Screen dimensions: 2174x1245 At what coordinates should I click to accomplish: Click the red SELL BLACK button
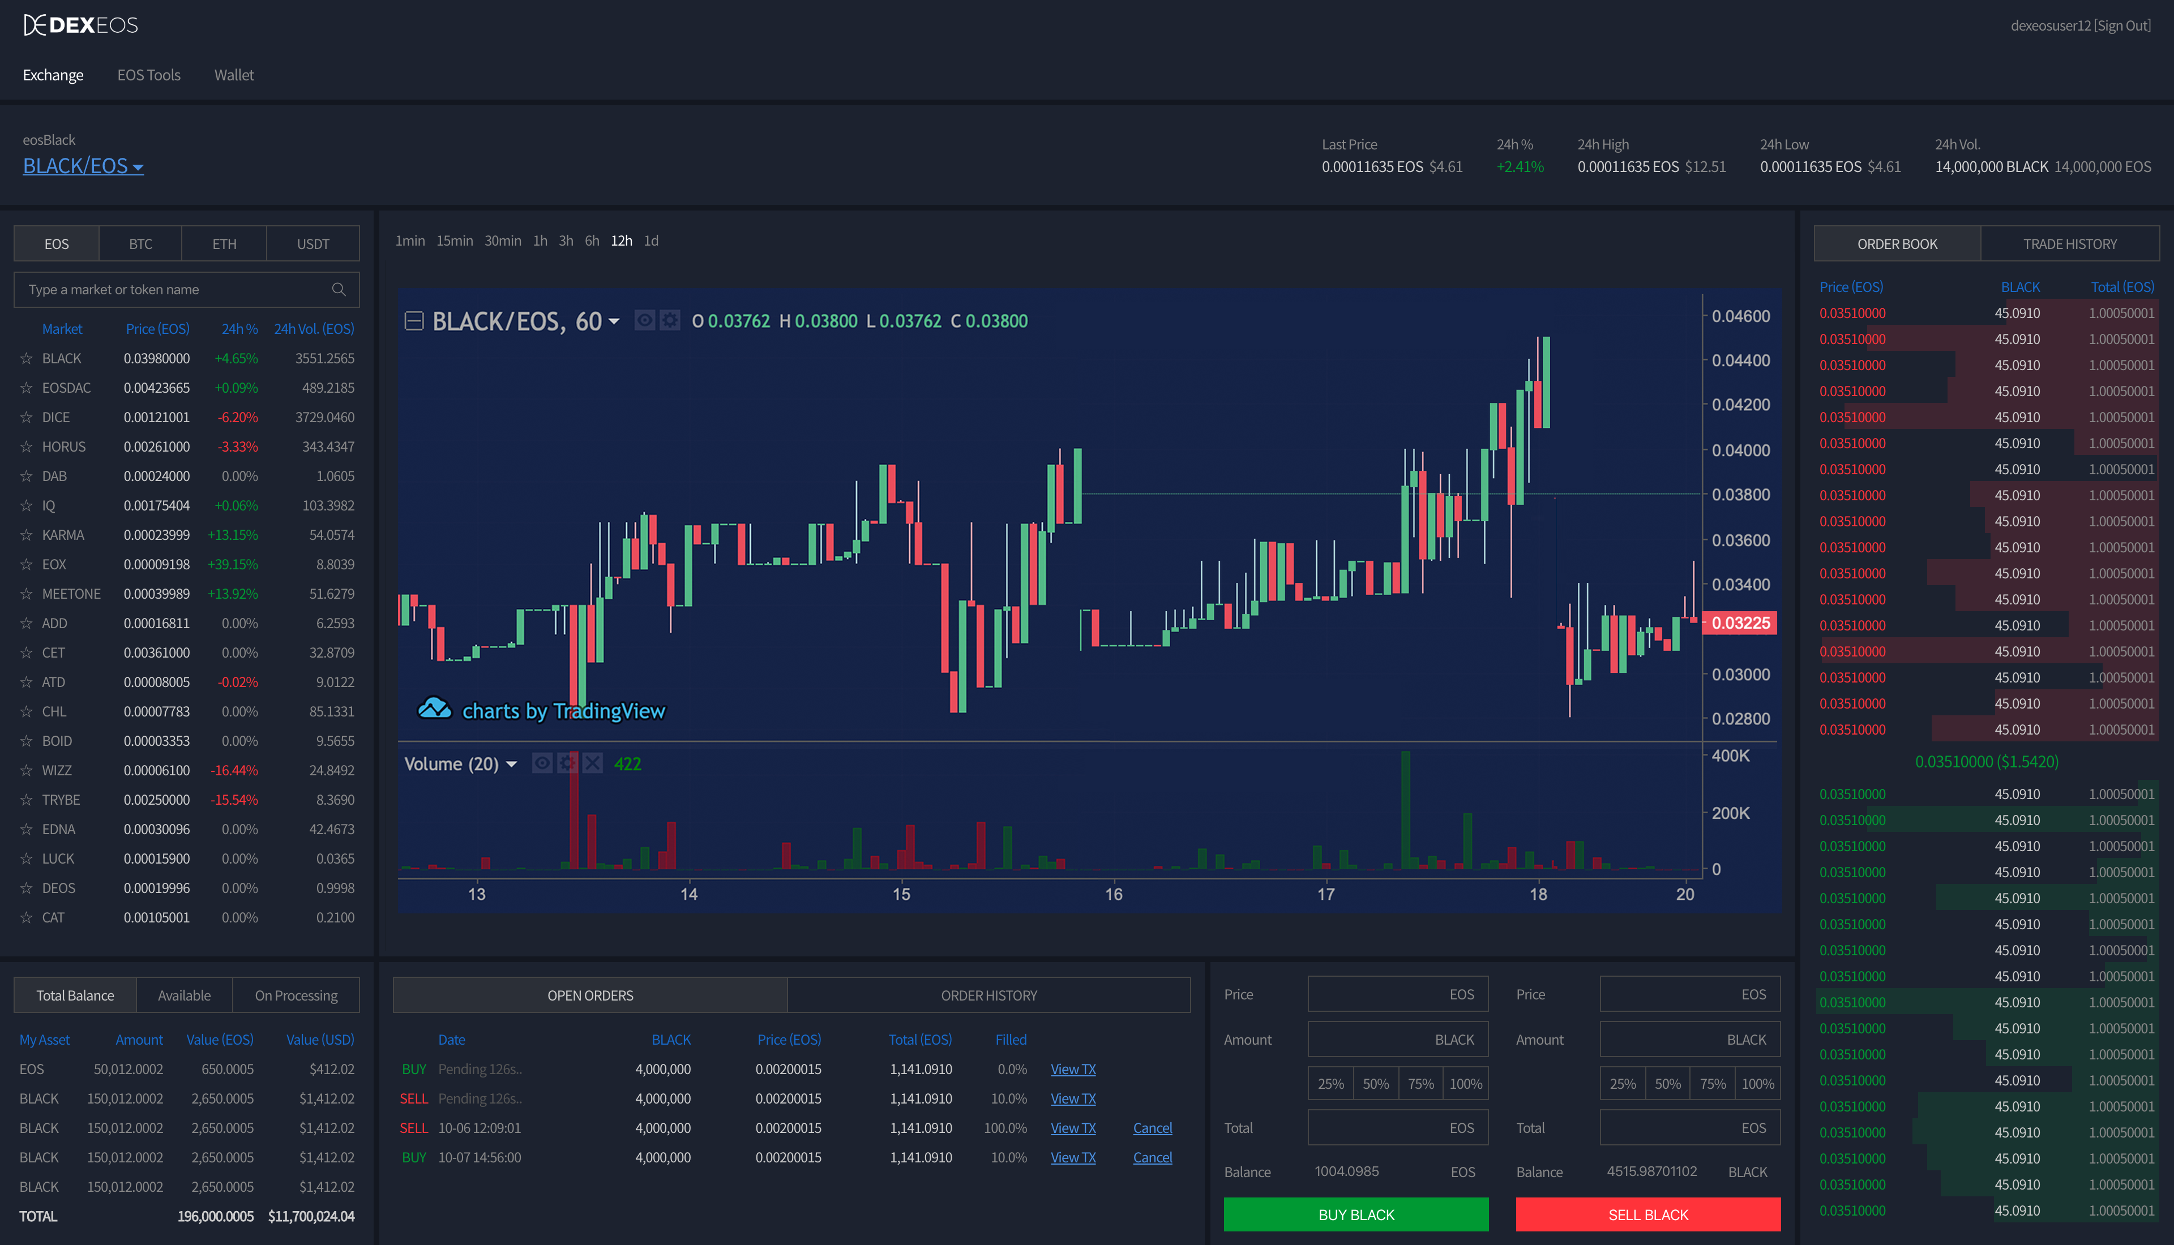click(x=1648, y=1214)
